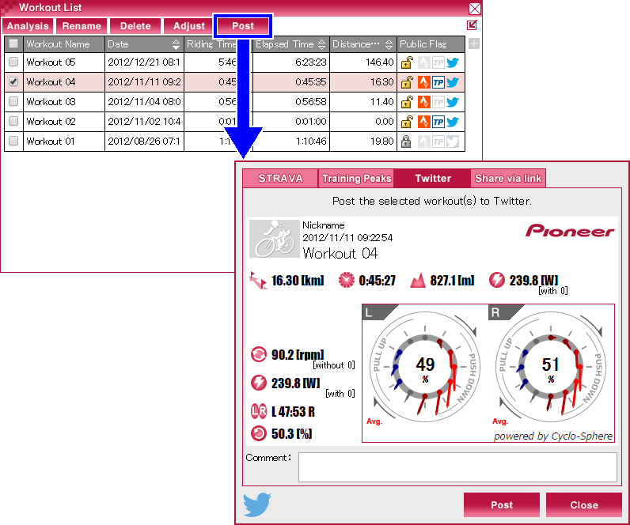Viewport: 630px width, 525px height.
Task: Toggle the unlock icon for Workout 05
Action: (407, 62)
